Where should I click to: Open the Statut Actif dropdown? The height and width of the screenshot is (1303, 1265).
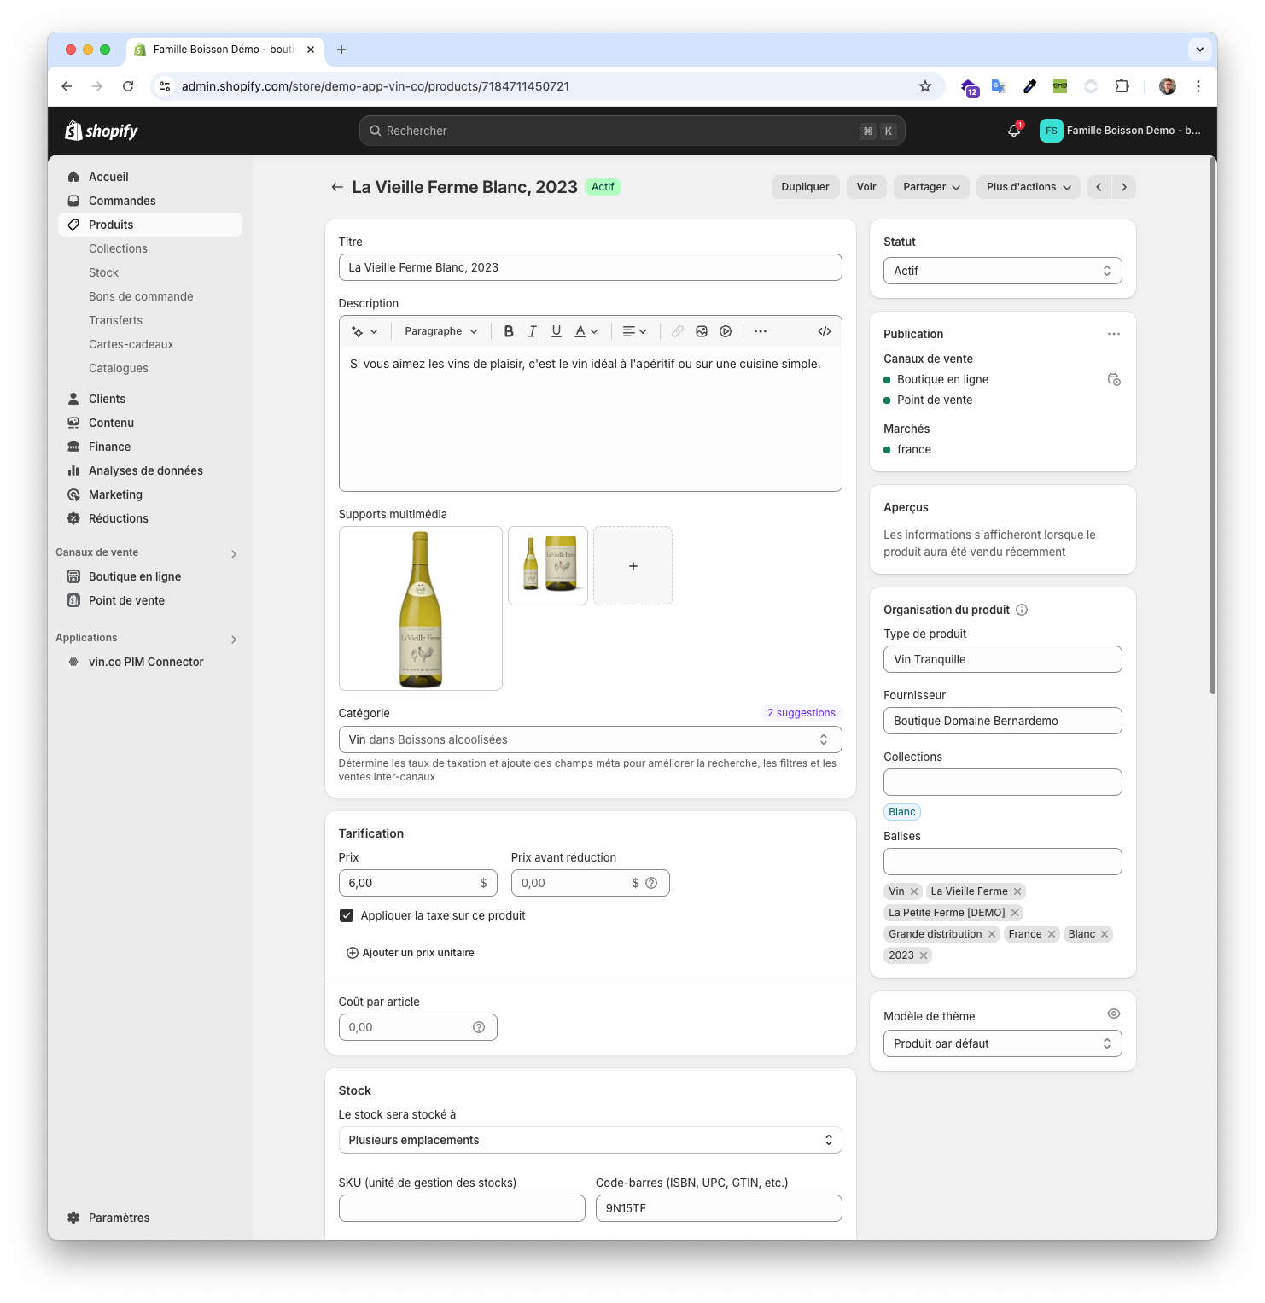[1003, 271]
